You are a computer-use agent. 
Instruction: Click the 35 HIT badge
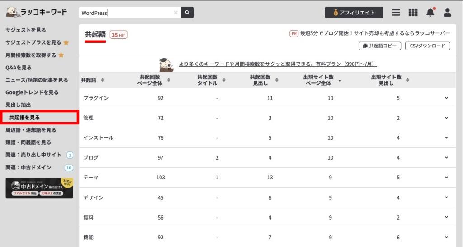[118, 35]
